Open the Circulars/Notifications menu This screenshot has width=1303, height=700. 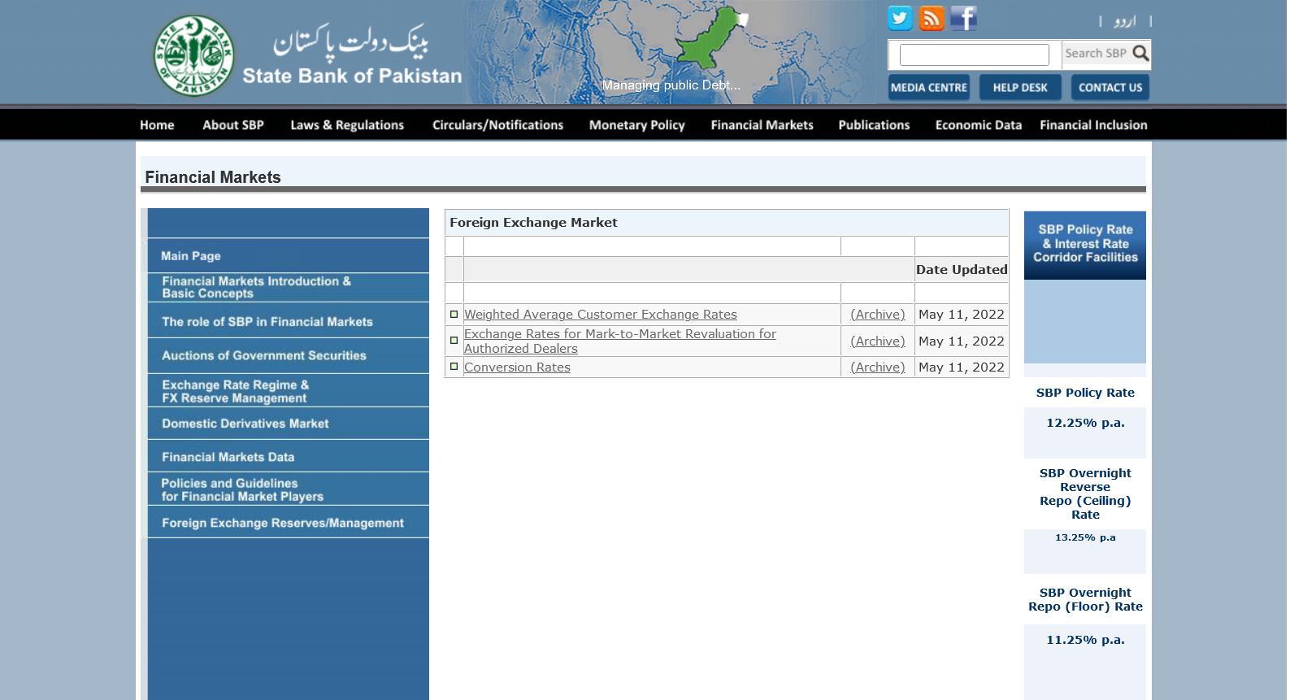(497, 125)
